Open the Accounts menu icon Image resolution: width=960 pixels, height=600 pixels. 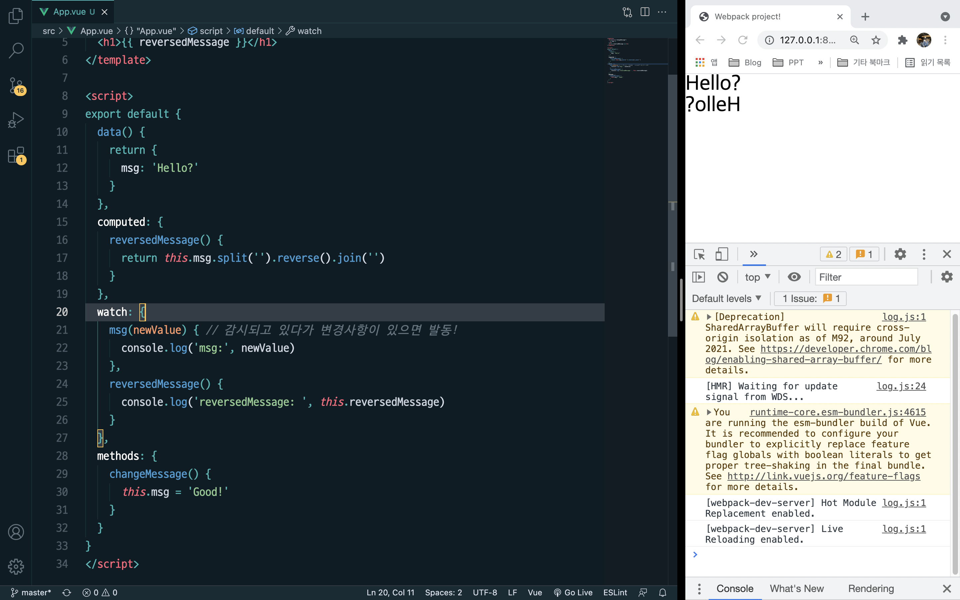click(16, 532)
